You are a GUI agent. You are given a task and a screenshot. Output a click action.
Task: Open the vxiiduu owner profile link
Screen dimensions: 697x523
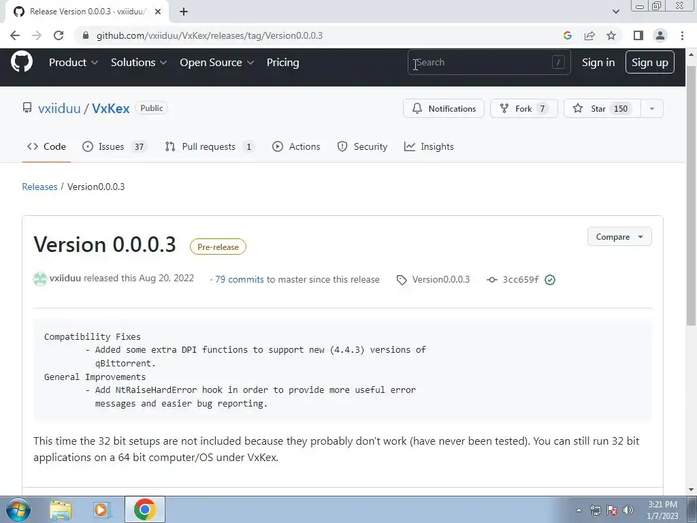point(59,108)
